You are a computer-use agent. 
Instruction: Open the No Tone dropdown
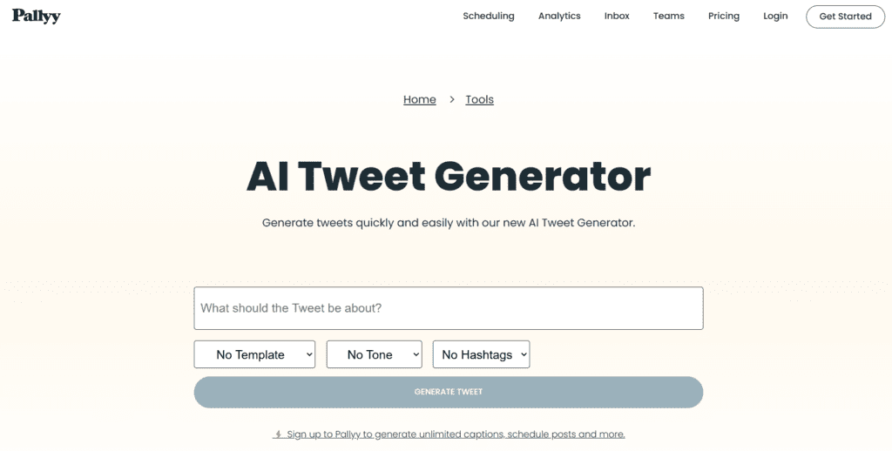pyautogui.click(x=375, y=354)
